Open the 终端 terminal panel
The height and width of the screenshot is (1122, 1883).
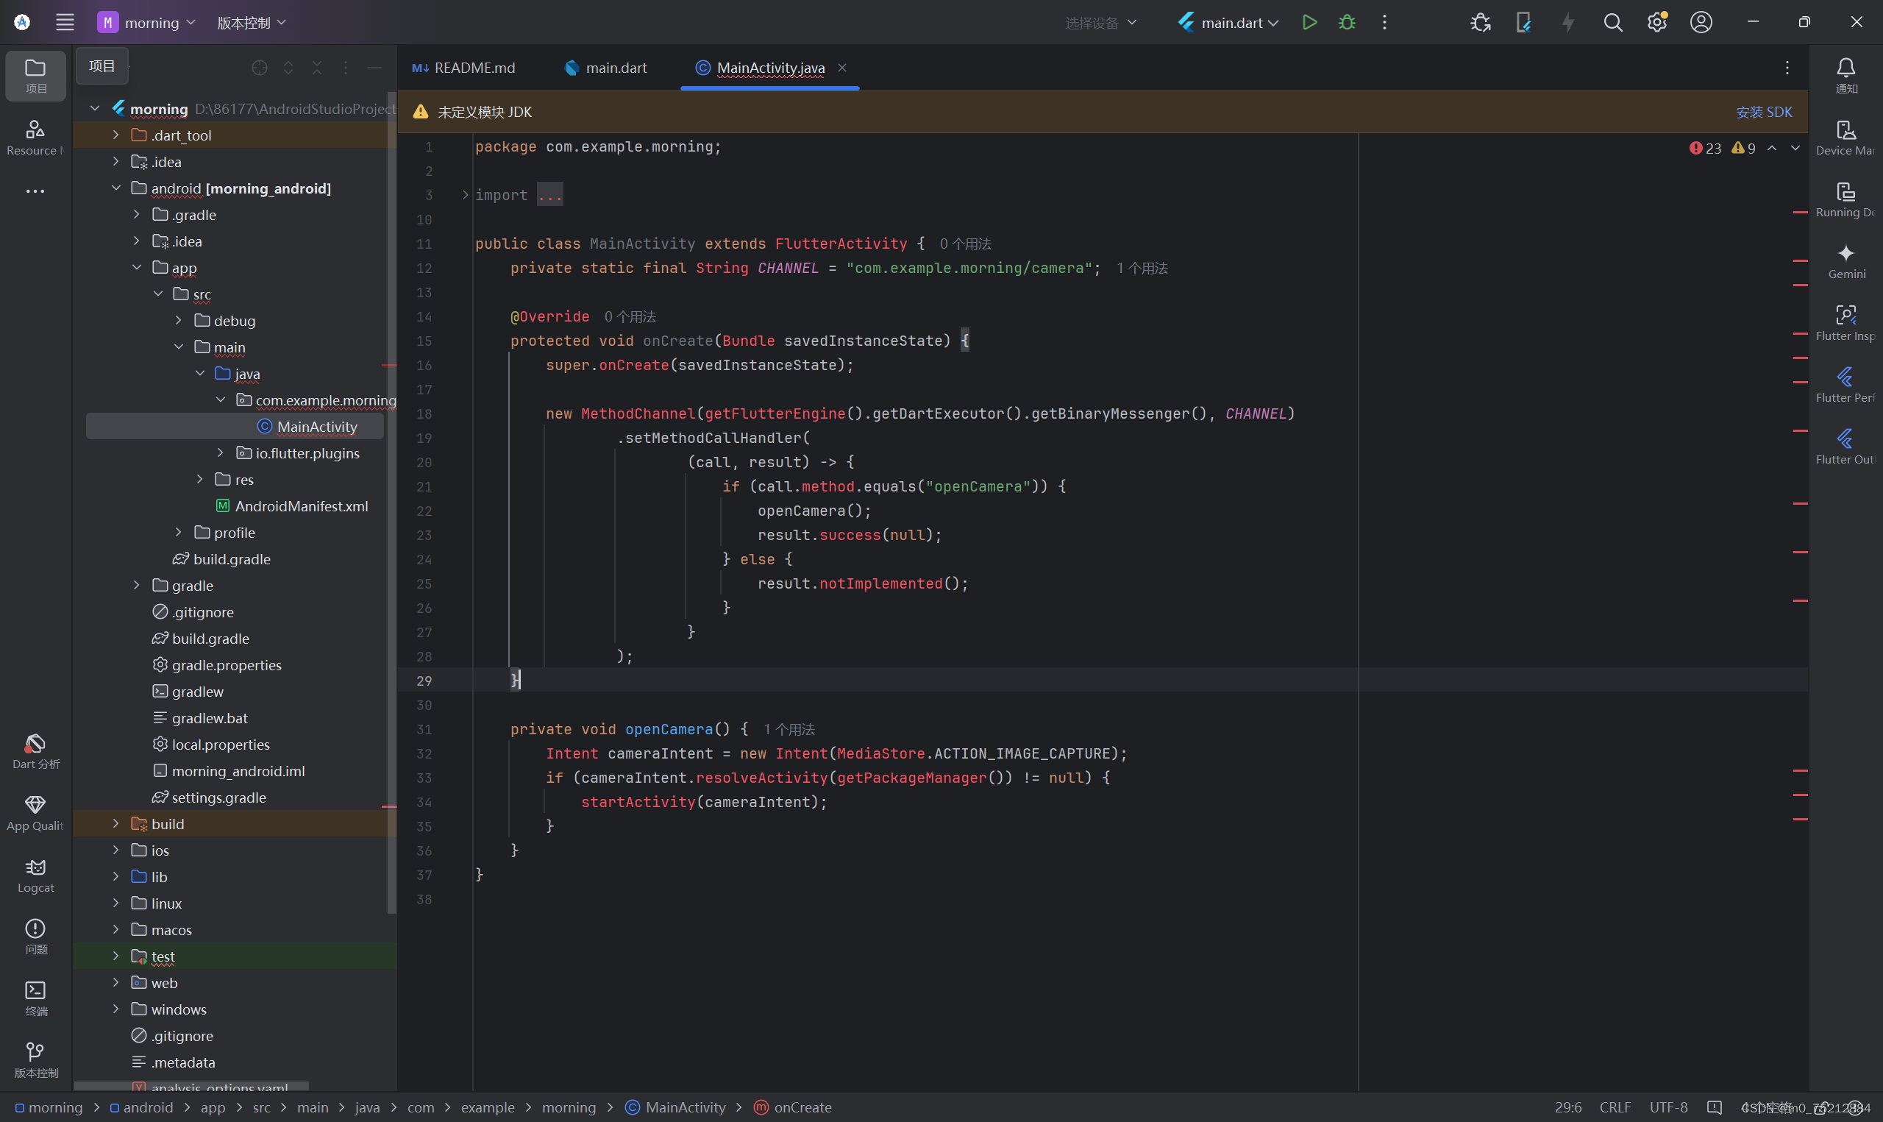coord(35,998)
